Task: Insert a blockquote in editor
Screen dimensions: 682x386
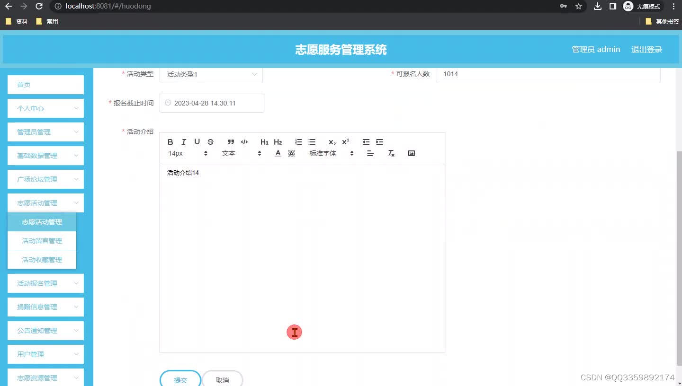Action: (231, 142)
